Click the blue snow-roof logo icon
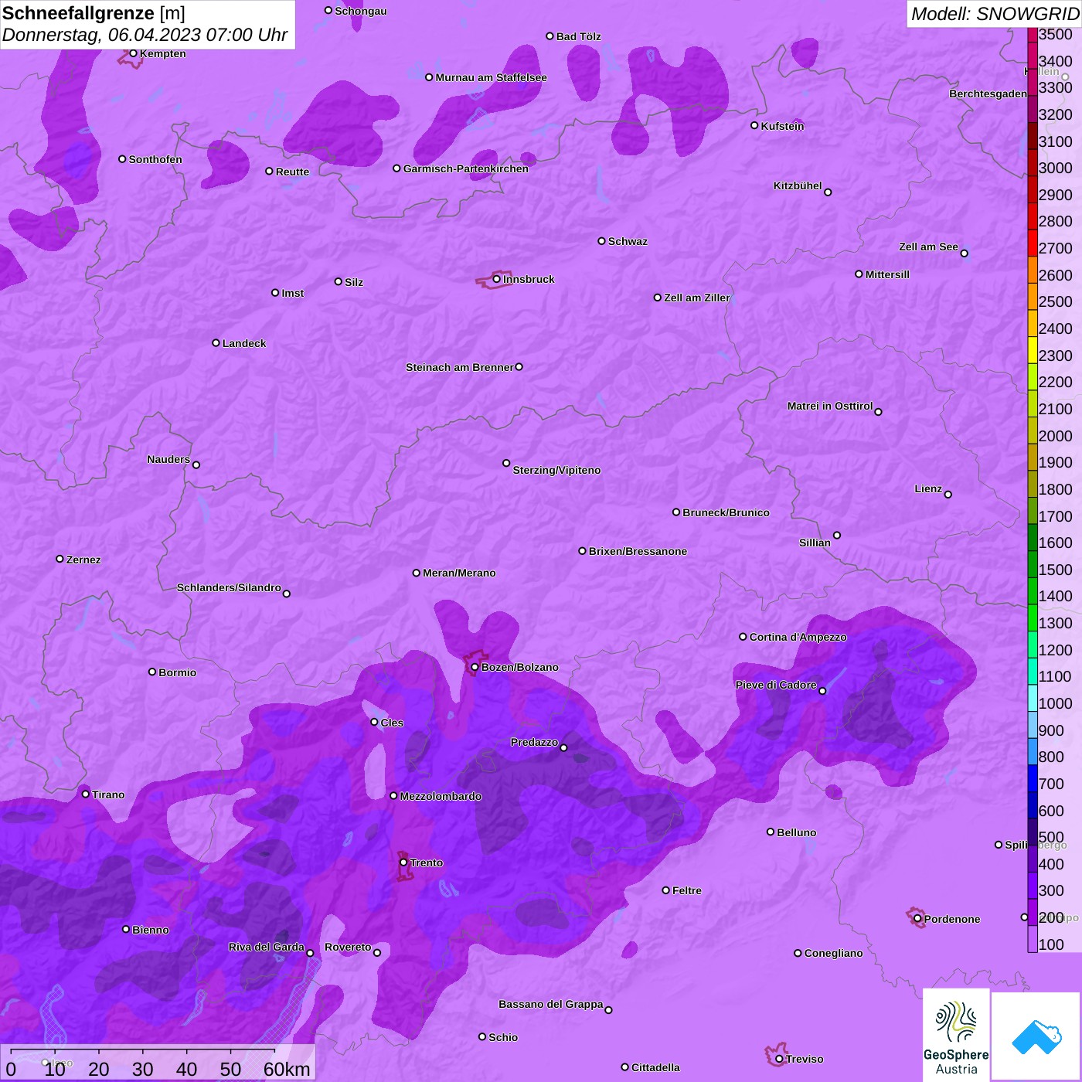Viewport: 1082px width, 1082px height. pyautogui.click(x=1036, y=1036)
